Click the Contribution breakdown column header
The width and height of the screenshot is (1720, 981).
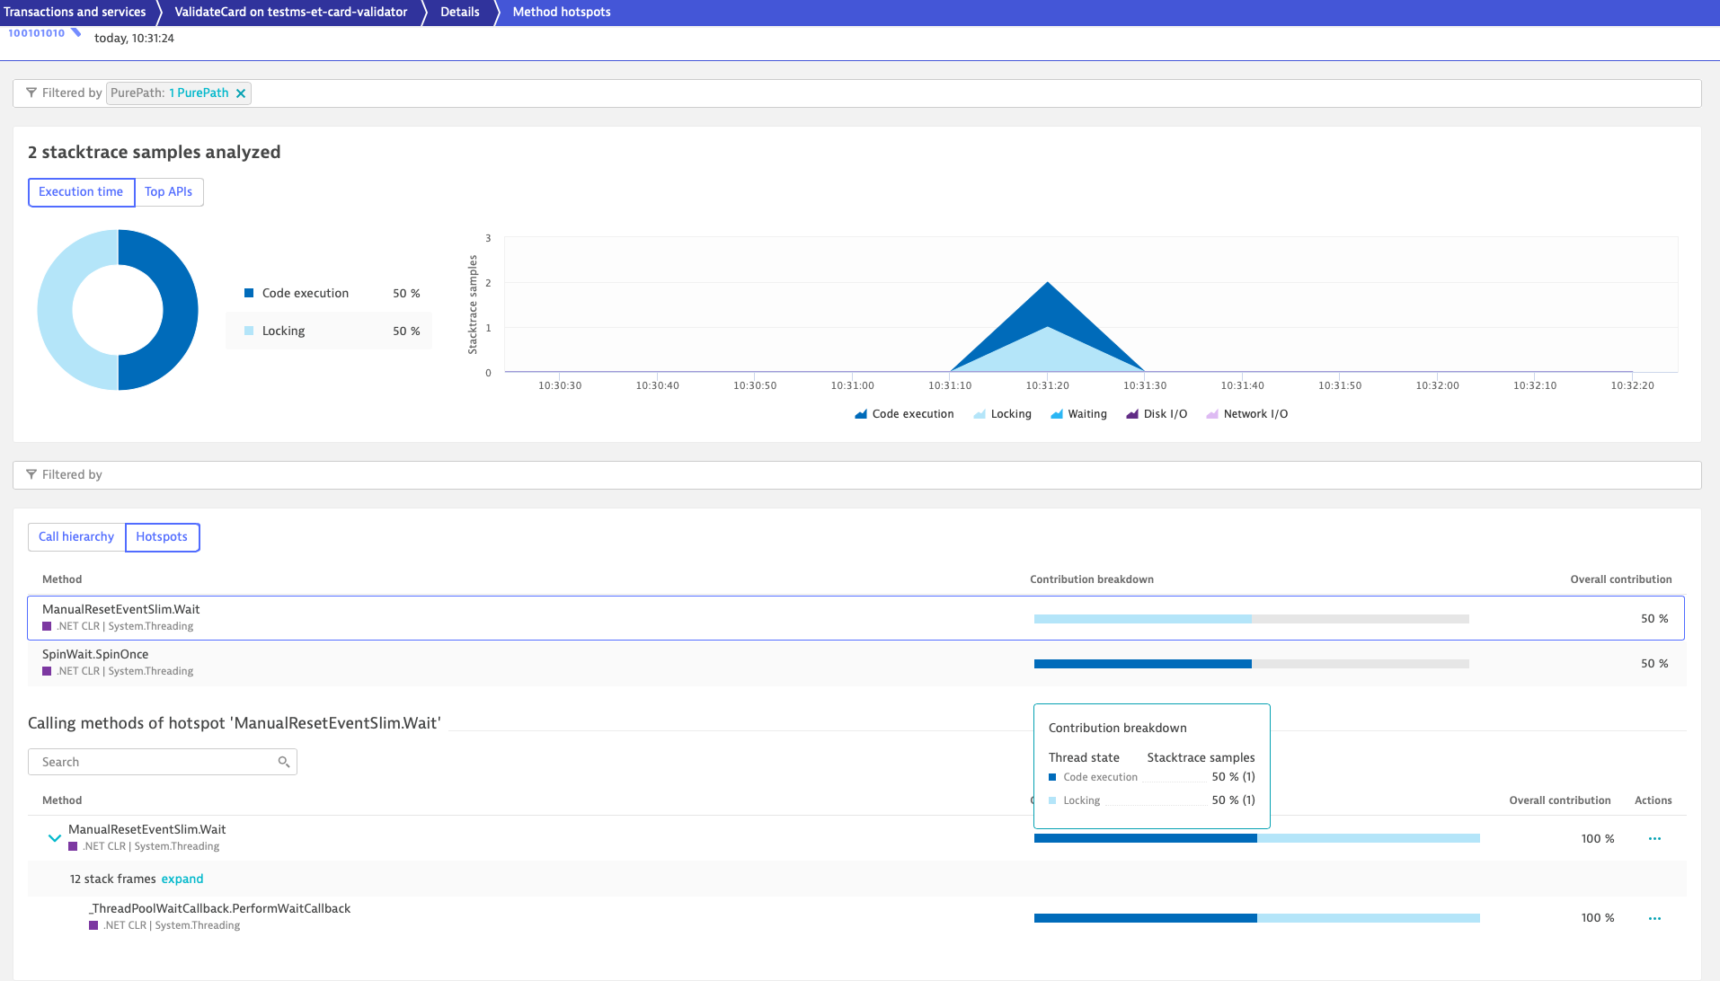coord(1091,579)
